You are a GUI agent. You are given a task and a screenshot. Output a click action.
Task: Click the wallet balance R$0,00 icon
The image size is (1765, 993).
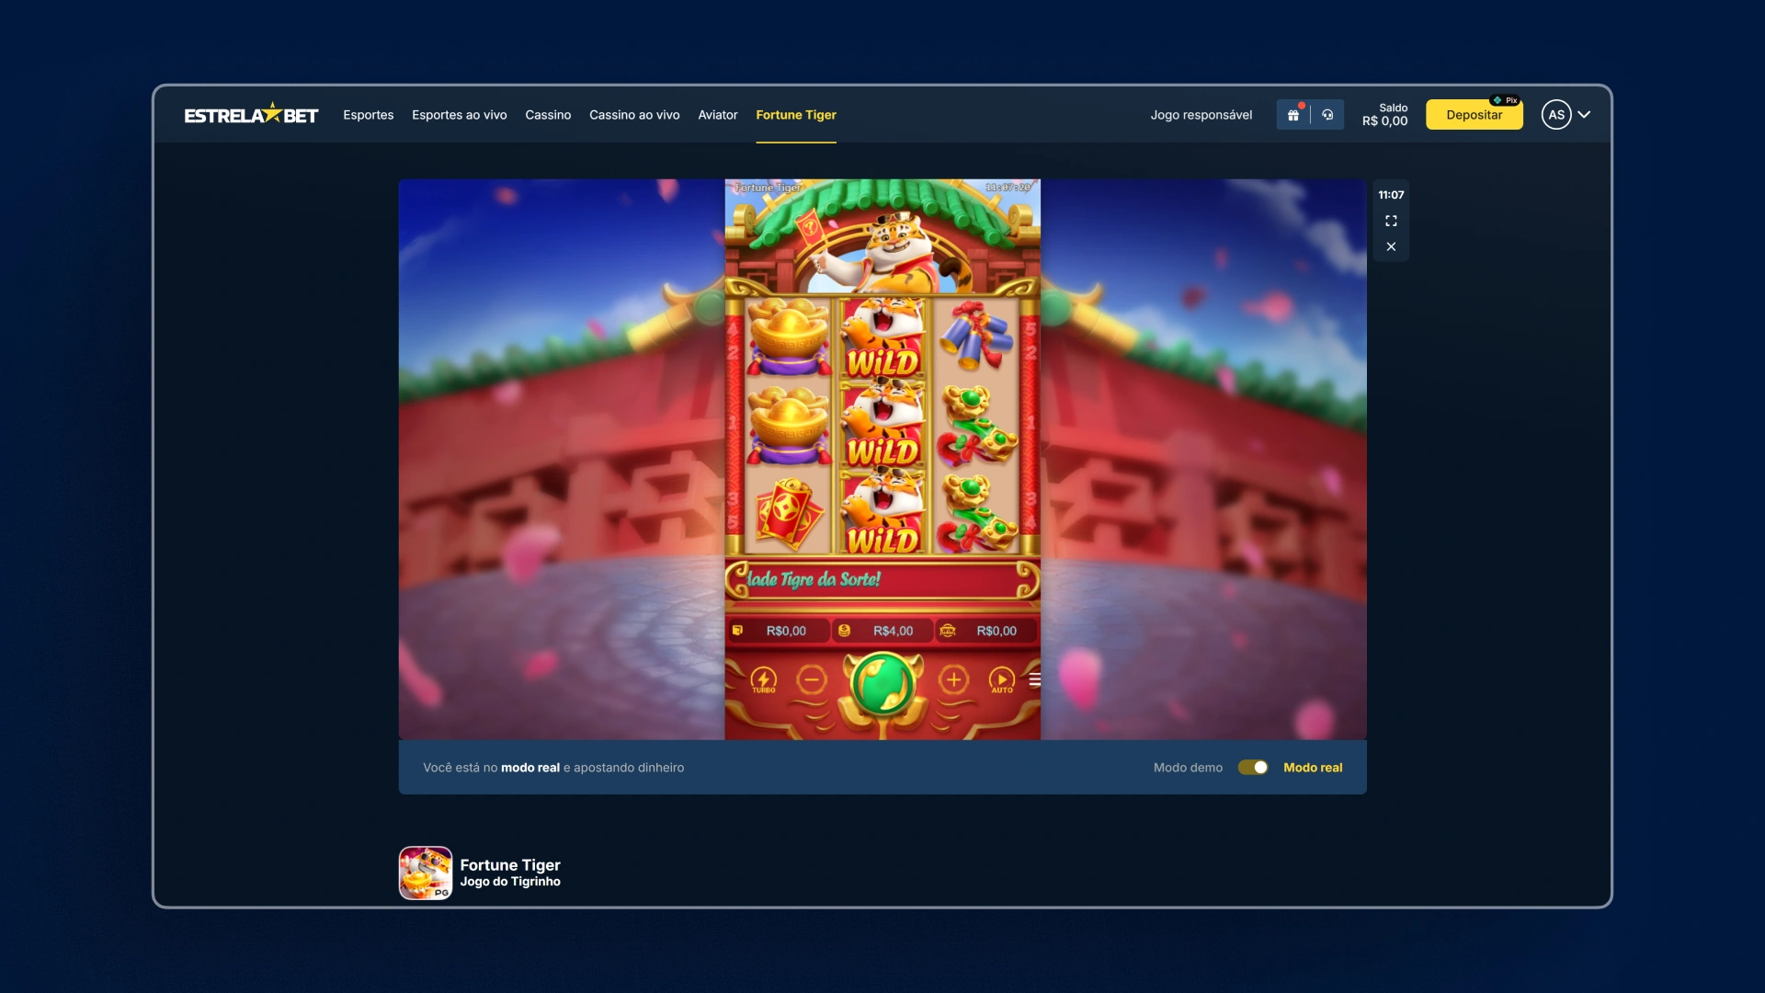click(737, 631)
